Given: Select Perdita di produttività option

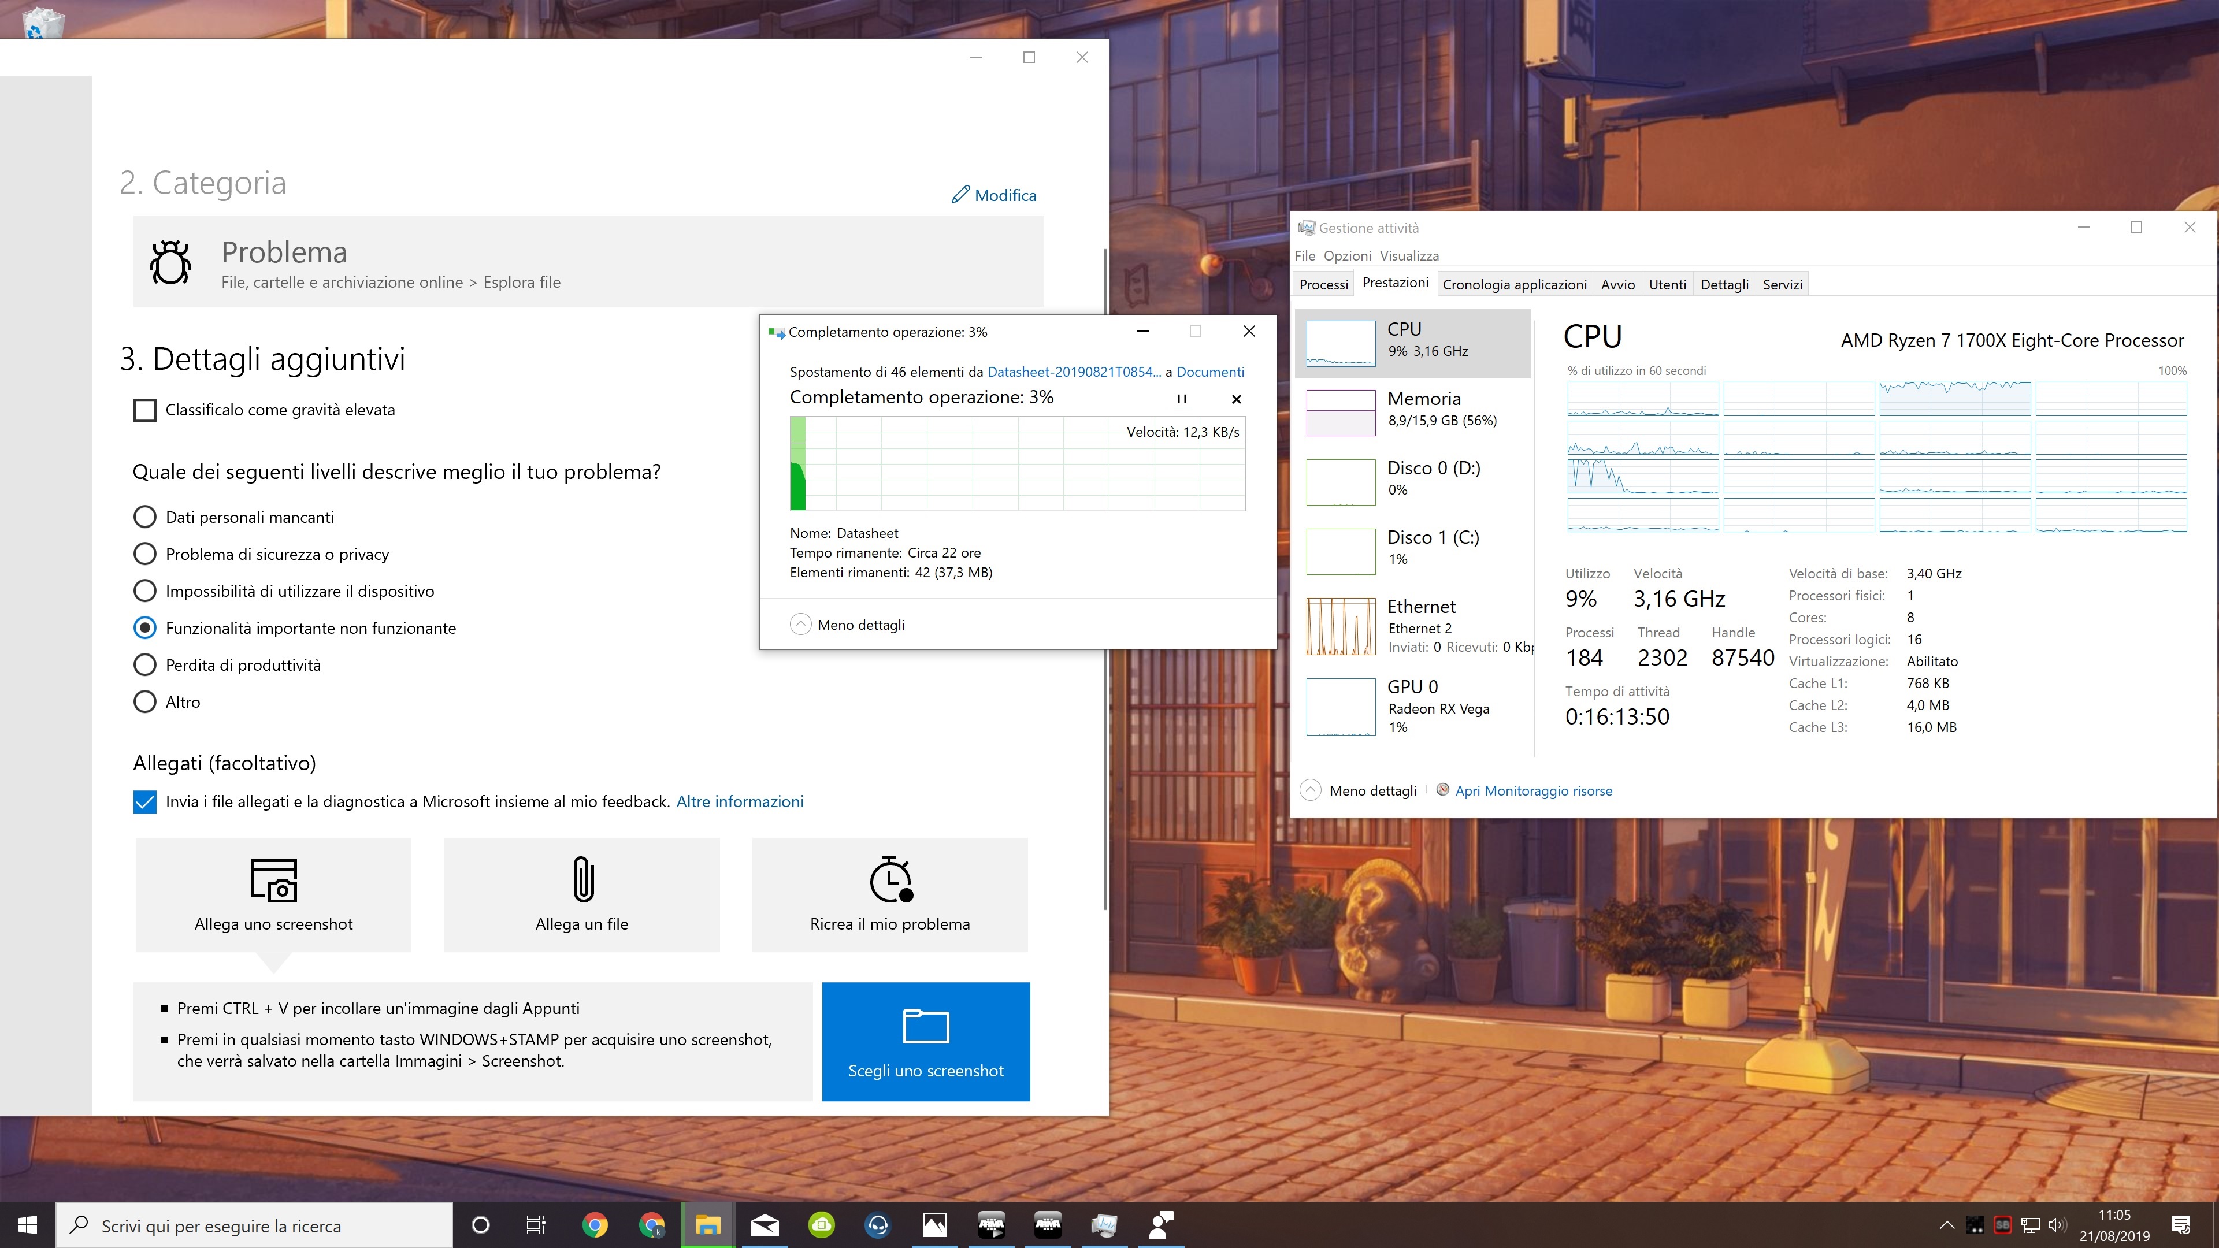Looking at the screenshot, I should click(144, 665).
